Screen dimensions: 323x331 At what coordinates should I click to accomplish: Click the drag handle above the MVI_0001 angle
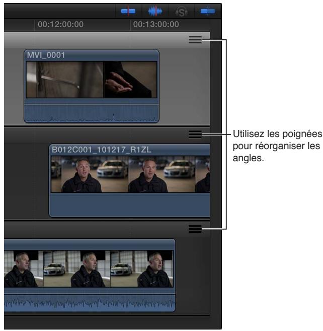(195, 39)
